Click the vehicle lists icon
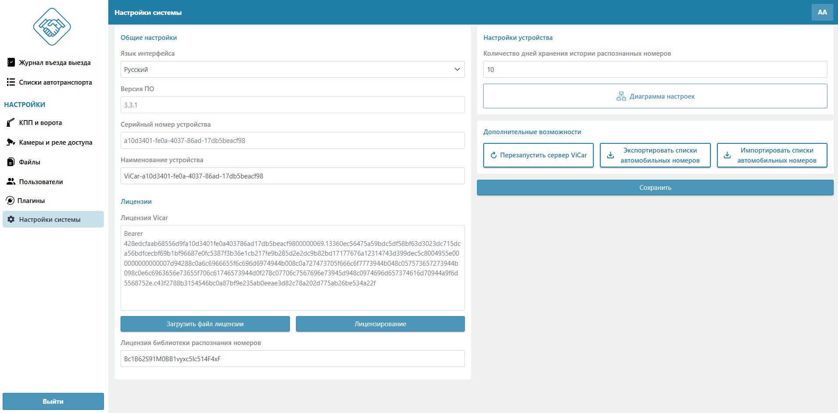Image resolution: width=838 pixels, height=413 pixels. tap(11, 82)
